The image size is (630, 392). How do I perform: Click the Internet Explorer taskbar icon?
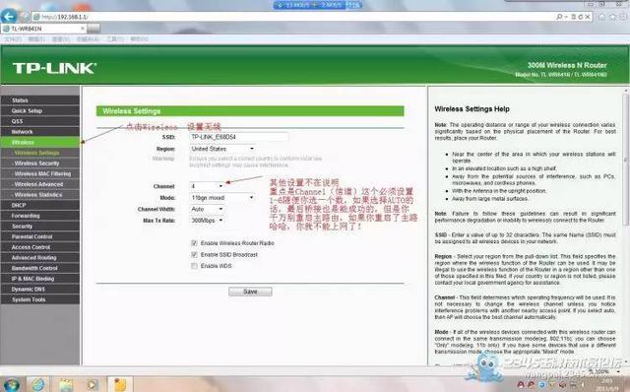(x=38, y=384)
